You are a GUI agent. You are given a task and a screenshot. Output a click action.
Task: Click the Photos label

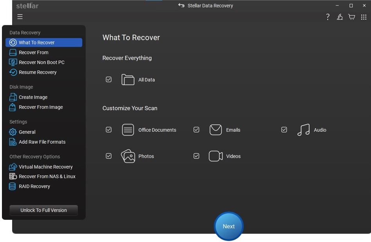[146, 156]
